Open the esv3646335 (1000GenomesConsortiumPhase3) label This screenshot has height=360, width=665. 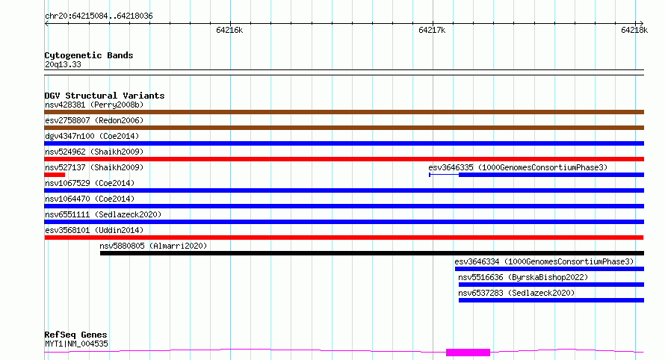518,167
